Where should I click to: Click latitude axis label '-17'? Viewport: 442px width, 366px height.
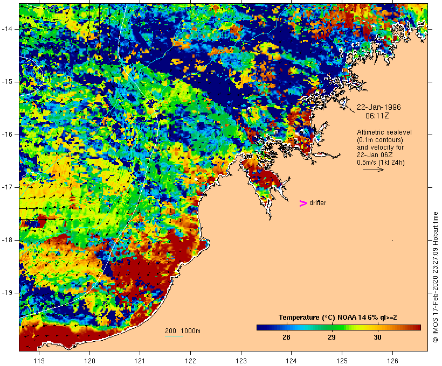[7, 187]
